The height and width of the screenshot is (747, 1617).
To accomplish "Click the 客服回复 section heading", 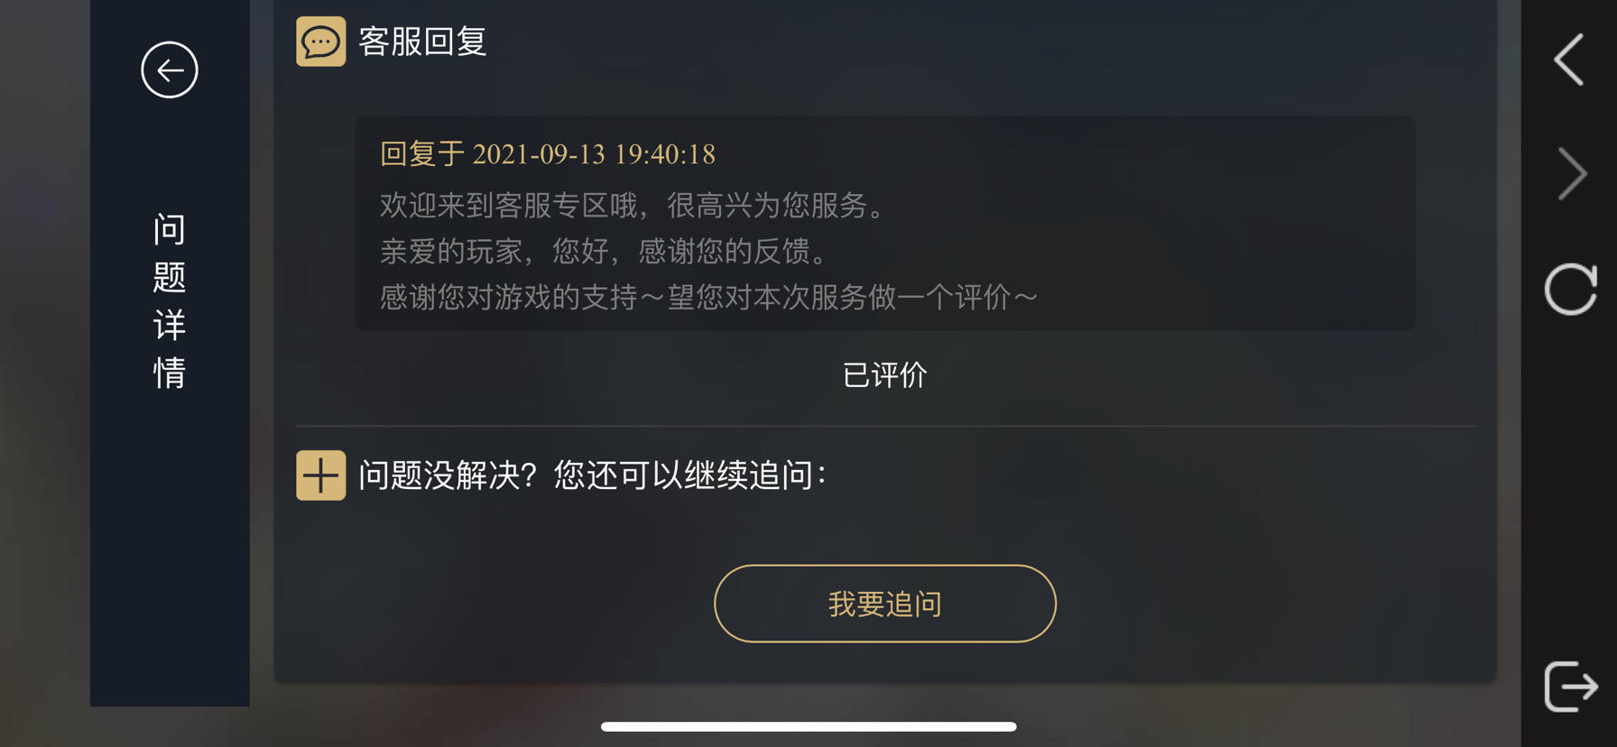I will click(423, 41).
